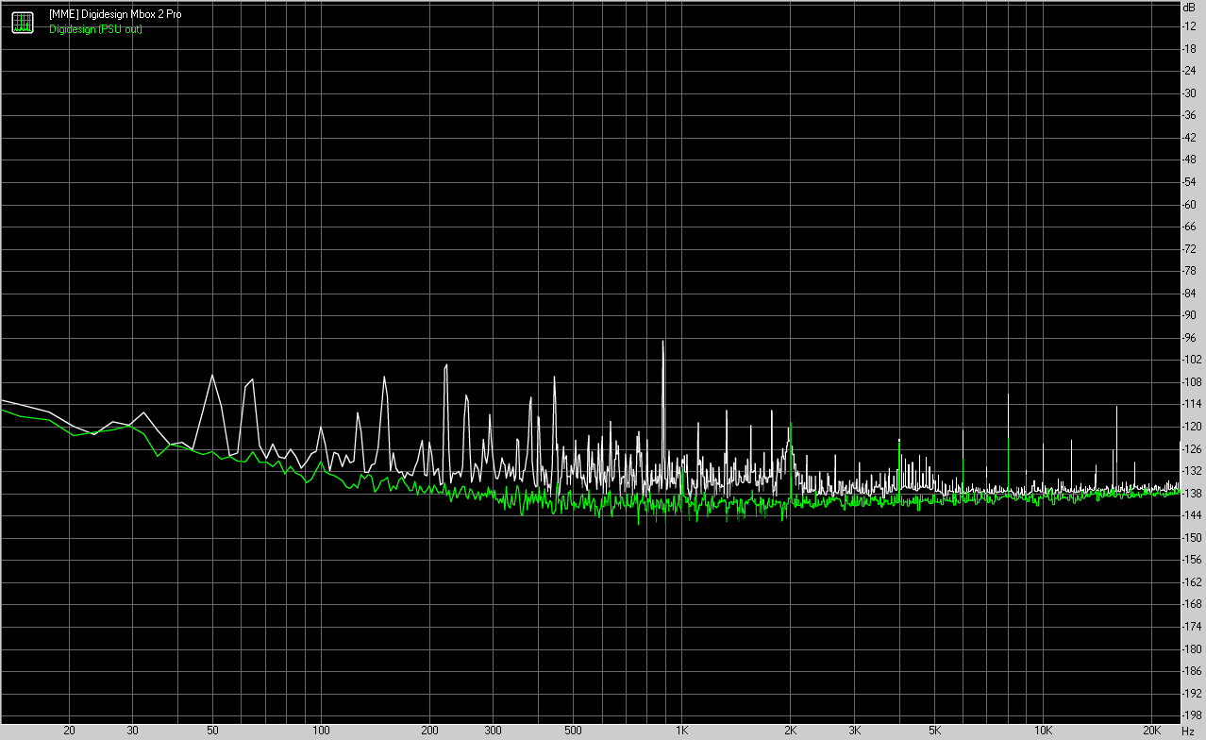The height and width of the screenshot is (740, 1206).
Task: Click the white peak tip at 50 Hz
Action: click(212, 375)
